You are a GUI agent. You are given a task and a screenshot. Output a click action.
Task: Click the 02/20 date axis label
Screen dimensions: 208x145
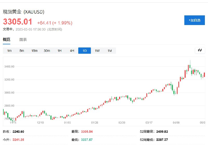122,123
